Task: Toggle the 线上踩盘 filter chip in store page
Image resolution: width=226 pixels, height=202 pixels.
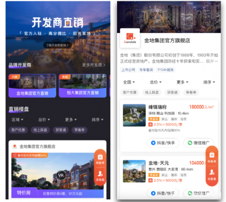Action: click(152, 92)
